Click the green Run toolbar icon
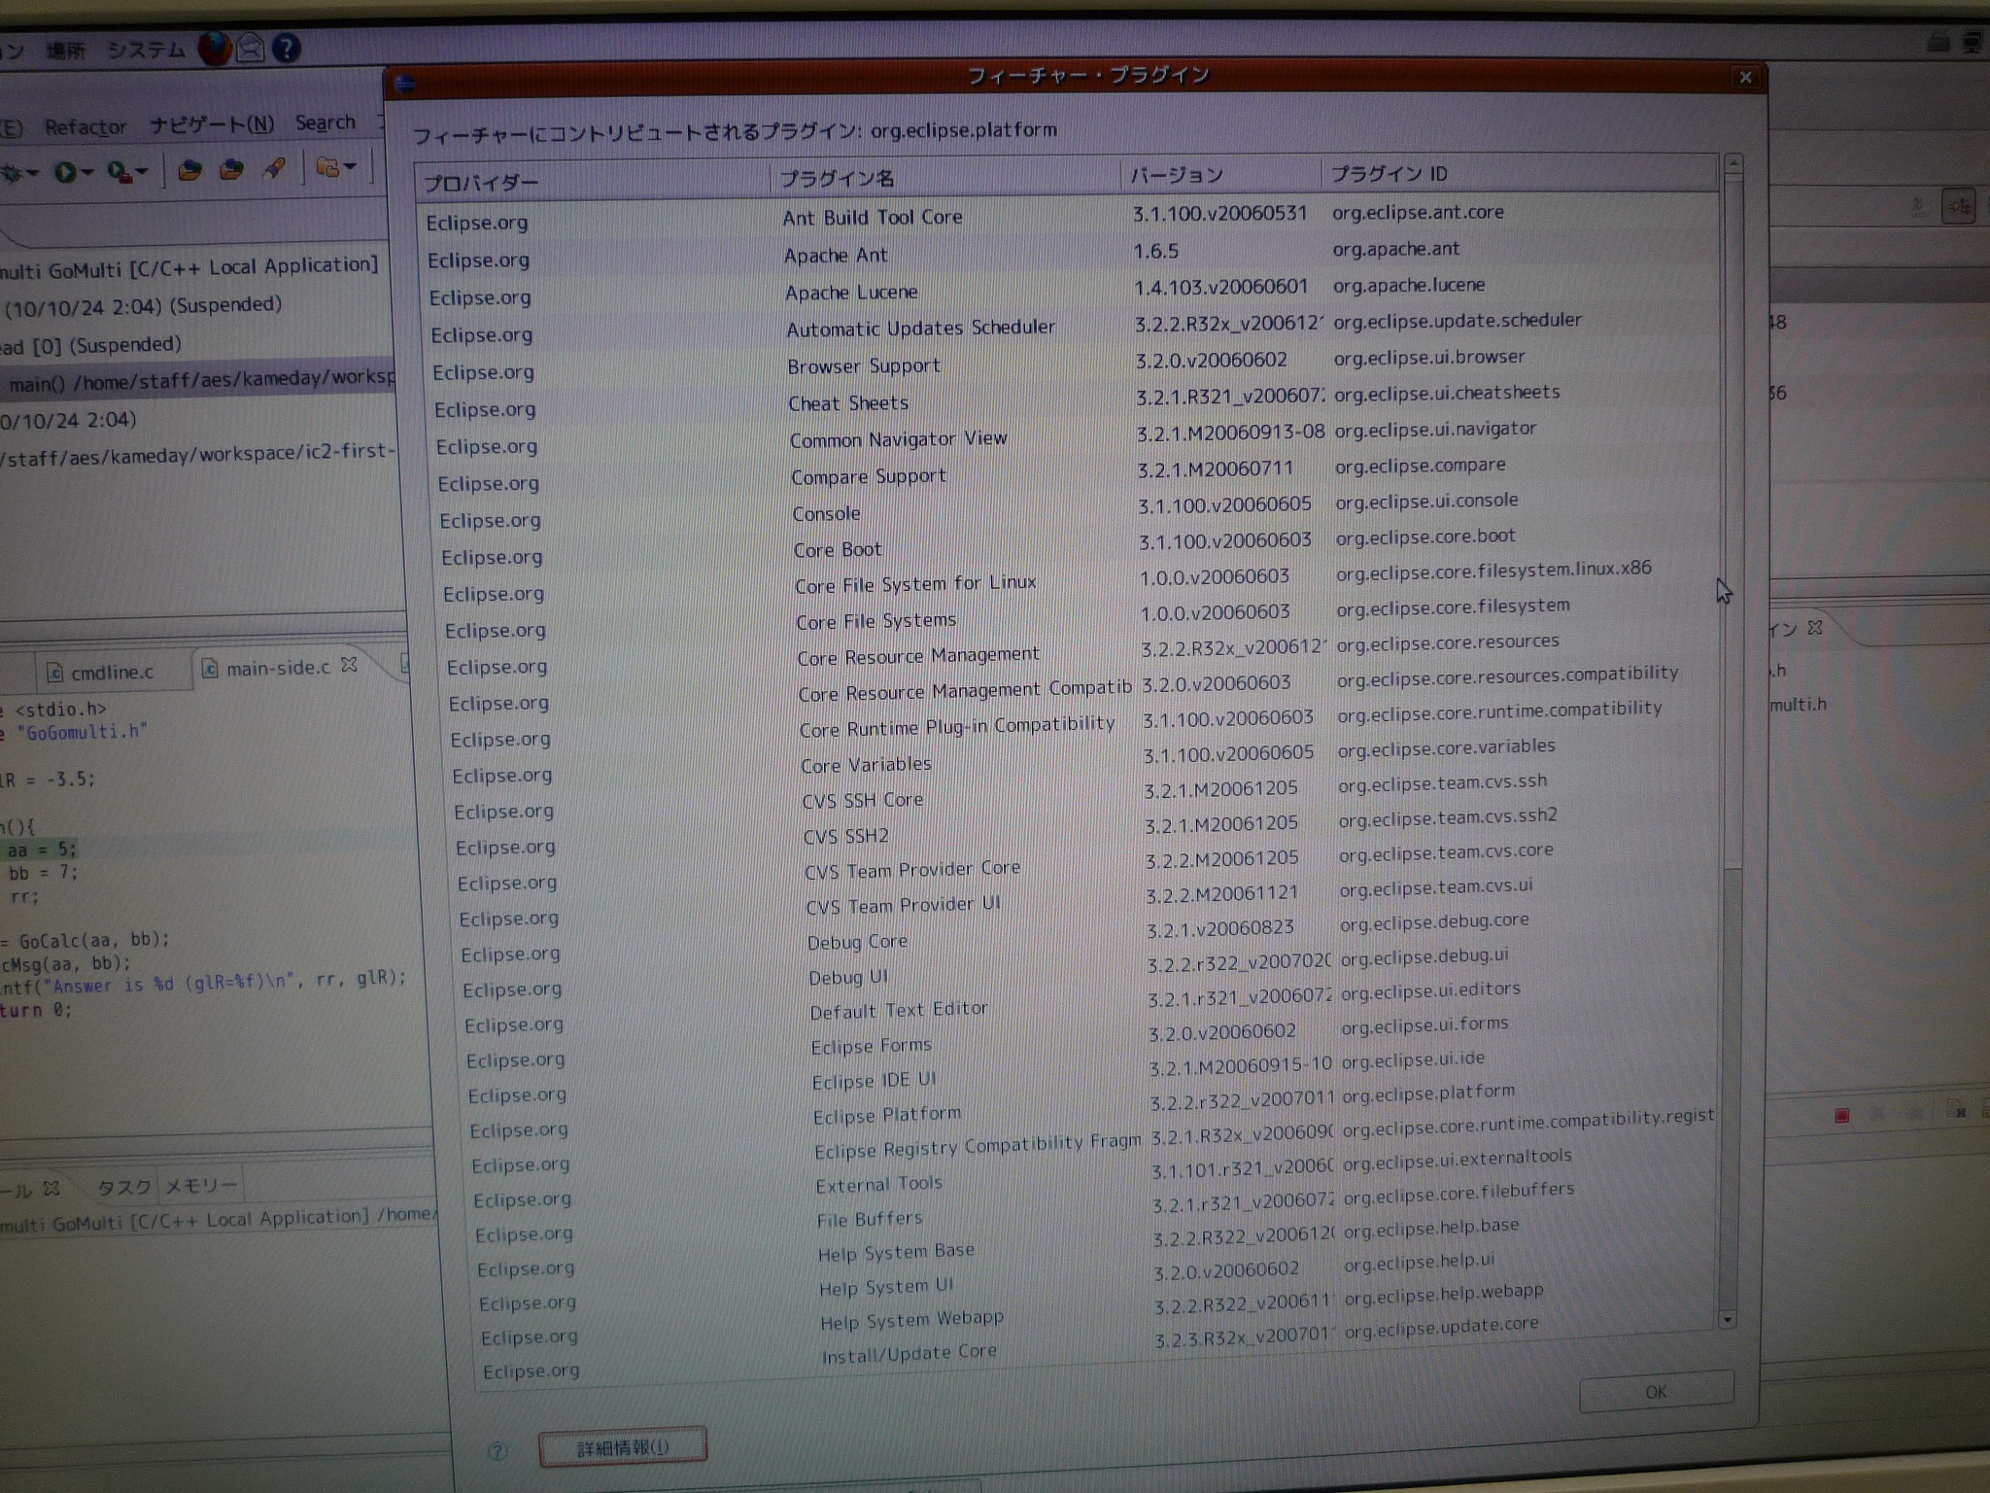Viewport: 1990px width, 1493px height. (65, 172)
